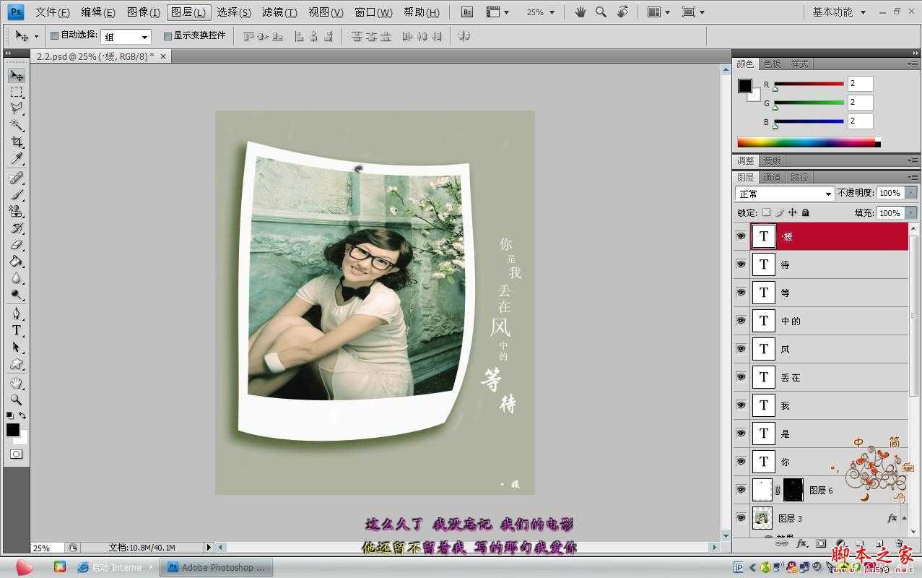The image size is (922, 578).
Task: Select the Path Selection tool
Action: tap(17, 347)
